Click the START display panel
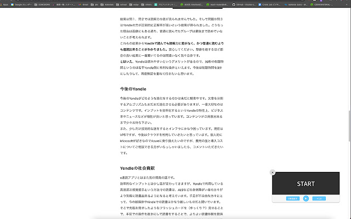The width and height of the screenshot is (351, 219). point(305,184)
